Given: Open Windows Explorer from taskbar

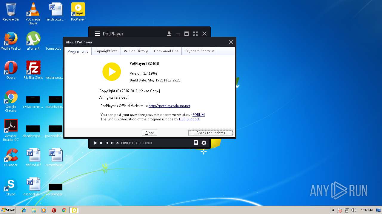Looking at the screenshot, I should pyautogui.click(x=34, y=210).
